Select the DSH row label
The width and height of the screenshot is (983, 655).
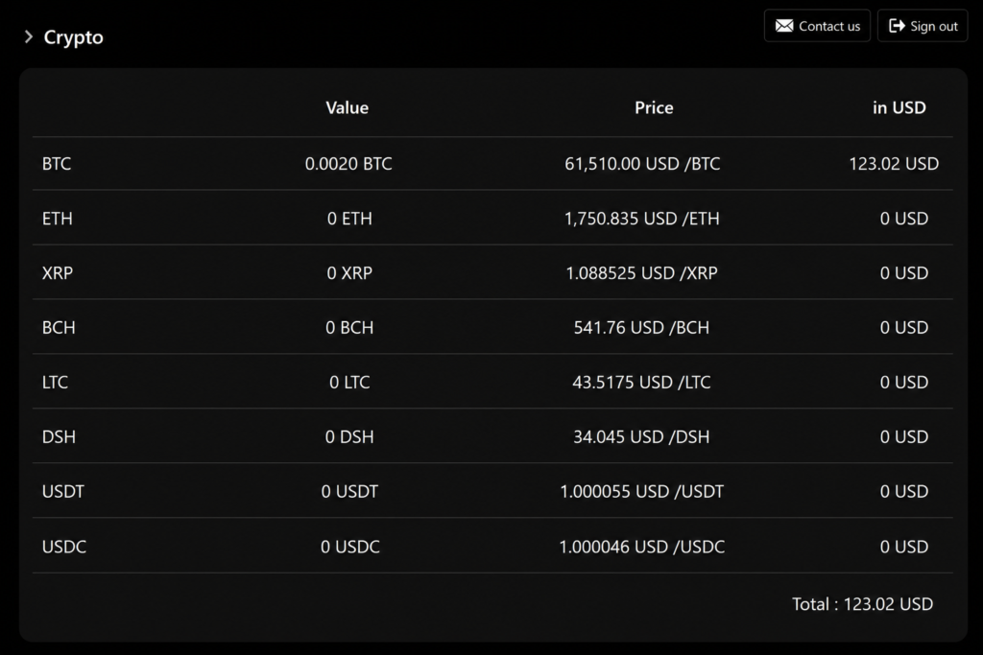[59, 436]
